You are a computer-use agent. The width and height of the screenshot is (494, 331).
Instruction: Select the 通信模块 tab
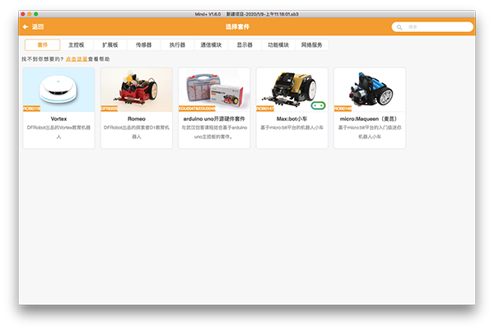click(x=211, y=45)
